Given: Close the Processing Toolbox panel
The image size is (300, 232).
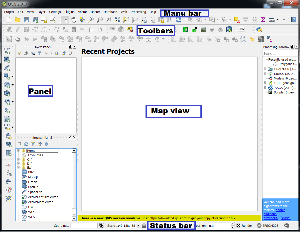Looking at the screenshot, I should pyautogui.click(x=296, y=47).
